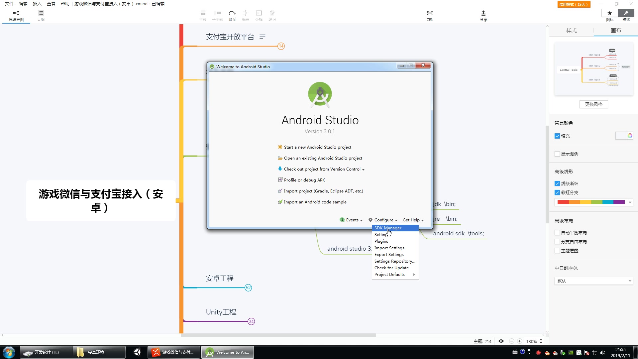638x359 pixels.
Task: Click Import project (Gradle, Eclipse ADT, etc.)
Action: click(320, 191)
